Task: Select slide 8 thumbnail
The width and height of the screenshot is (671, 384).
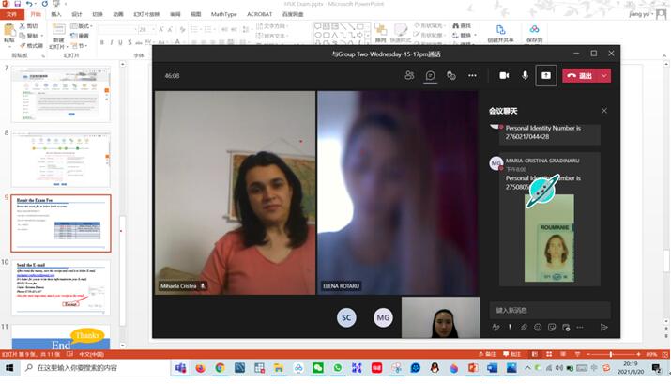Action: coord(61,159)
